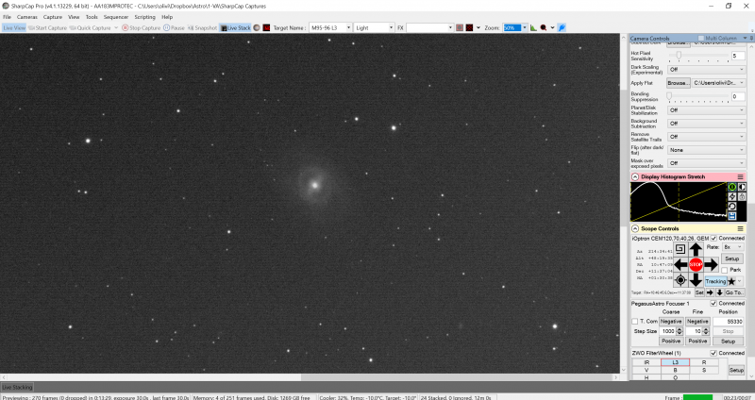755x400 pixels.
Task: Click the Coarse Negative focuser button
Action: (x=671, y=321)
